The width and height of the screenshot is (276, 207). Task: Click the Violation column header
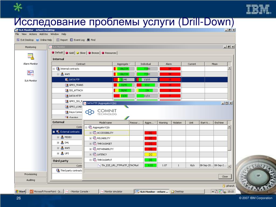(178, 123)
